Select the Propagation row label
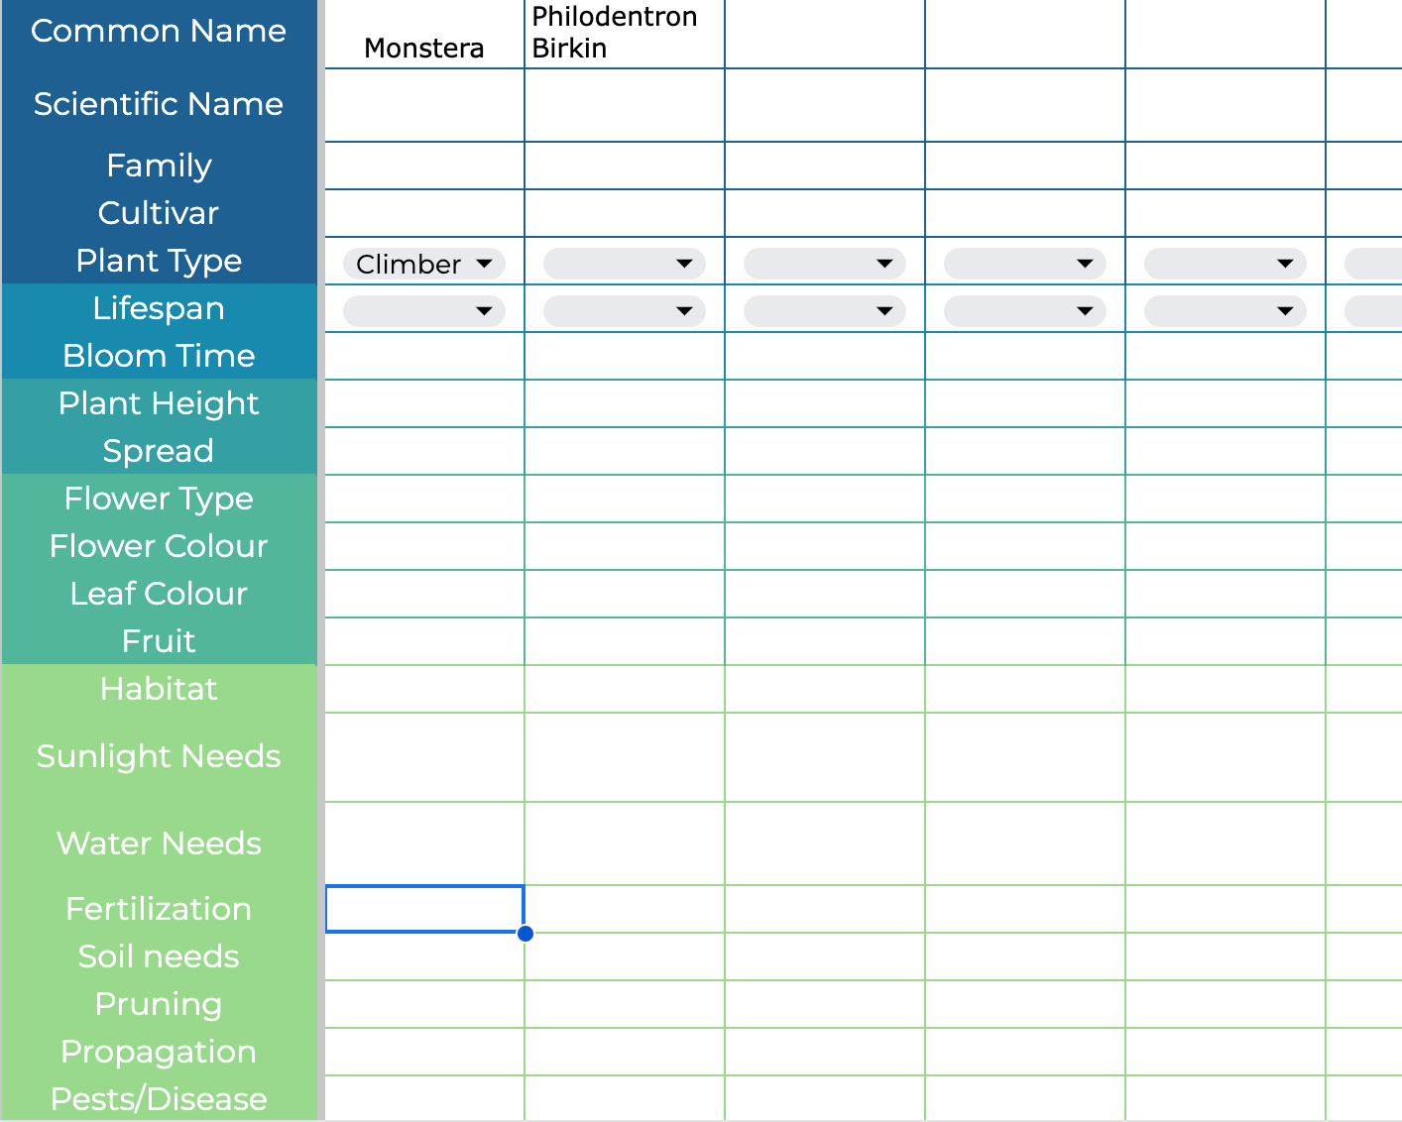Viewport: 1402px width, 1122px height. 159,1052
